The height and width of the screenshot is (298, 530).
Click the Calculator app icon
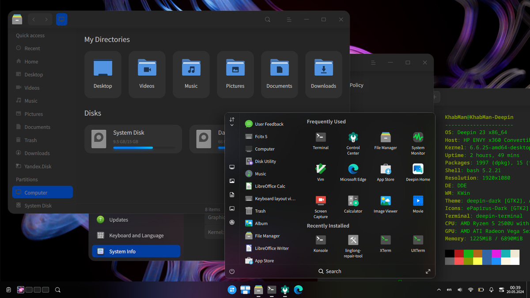click(x=353, y=201)
